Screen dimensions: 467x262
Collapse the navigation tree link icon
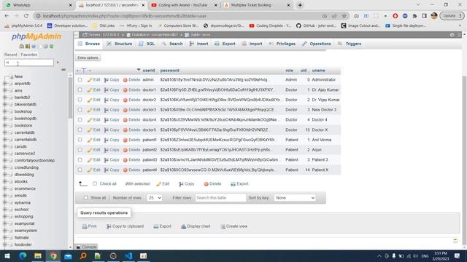tap(63, 70)
